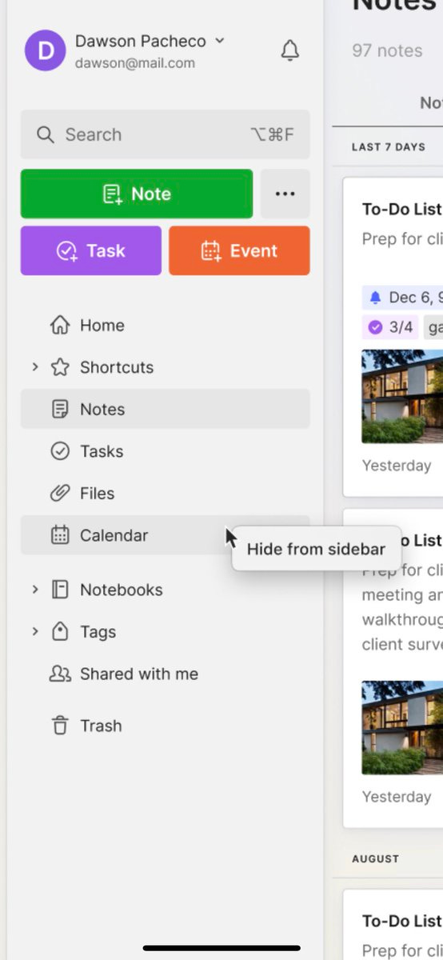The image size is (443, 960).
Task: Click the LAST 7 DAYS header
Action: tap(389, 147)
